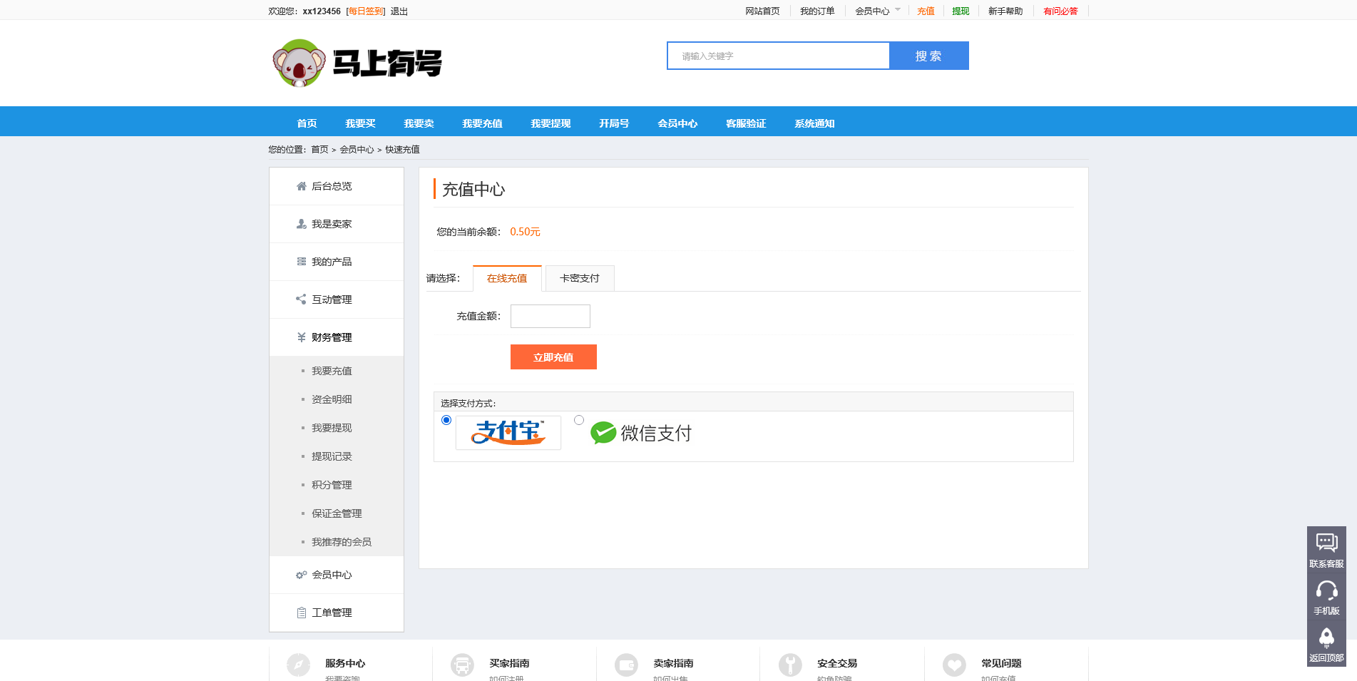1357x681 pixels.
Task: Open 系统通知 in the navigation bar
Action: pos(814,123)
